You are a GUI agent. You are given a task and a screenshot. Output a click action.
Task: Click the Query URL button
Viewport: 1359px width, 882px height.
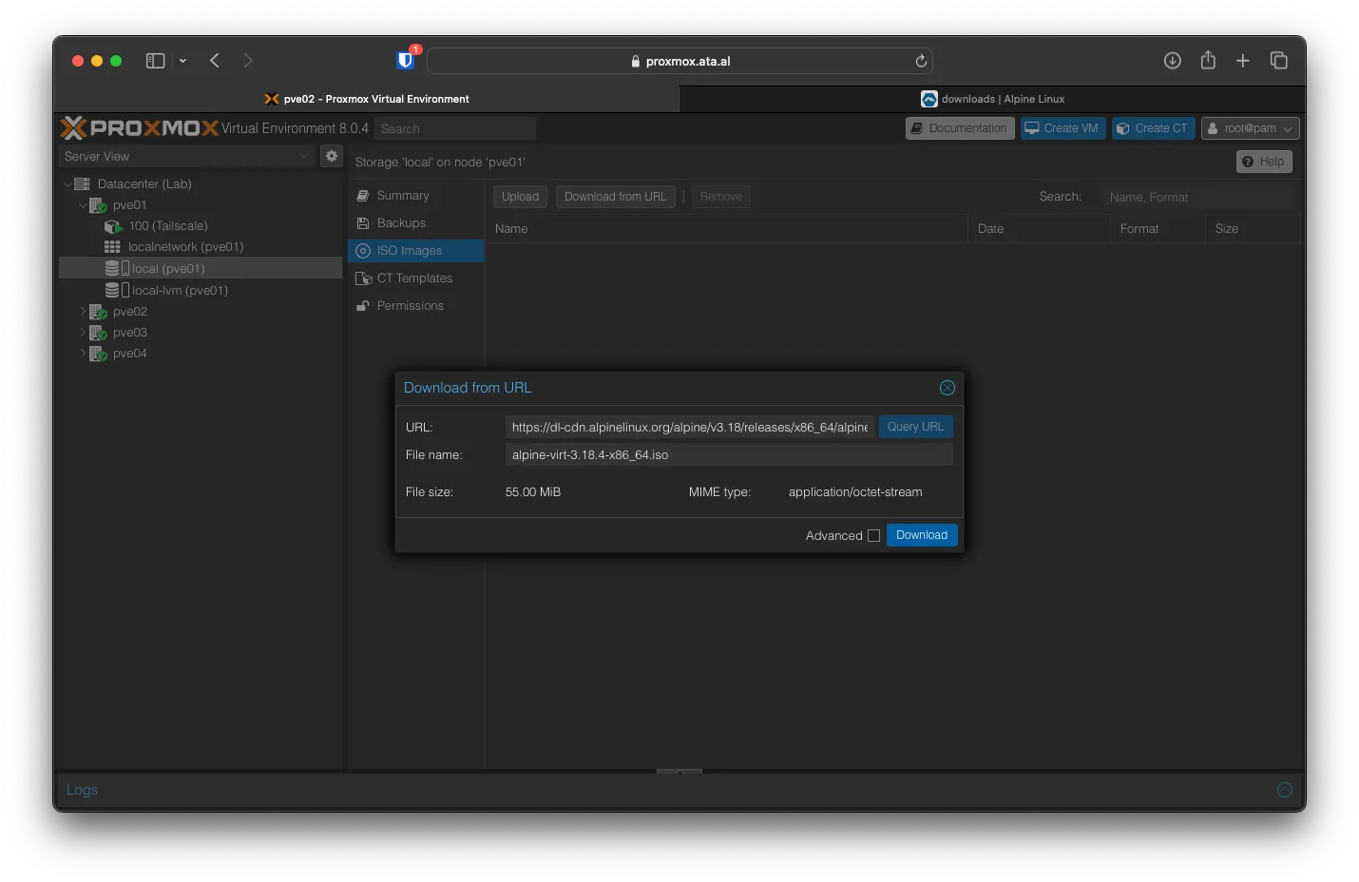click(x=915, y=427)
